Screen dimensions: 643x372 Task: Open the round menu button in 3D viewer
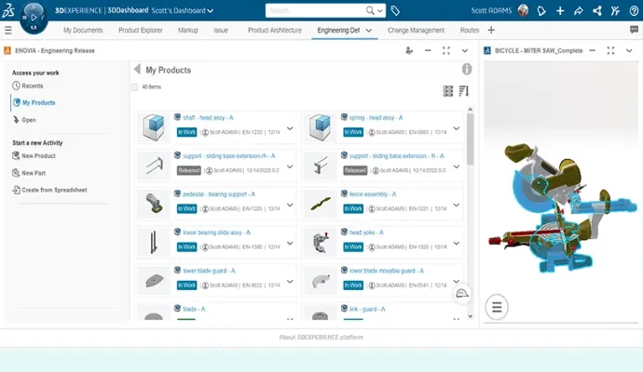[x=497, y=307]
